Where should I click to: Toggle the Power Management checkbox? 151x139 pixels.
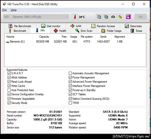(x=70, y=77)
